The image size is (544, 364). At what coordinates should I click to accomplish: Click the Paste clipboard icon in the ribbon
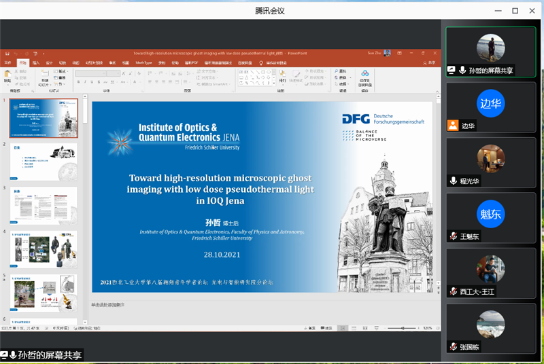pyautogui.click(x=7, y=74)
